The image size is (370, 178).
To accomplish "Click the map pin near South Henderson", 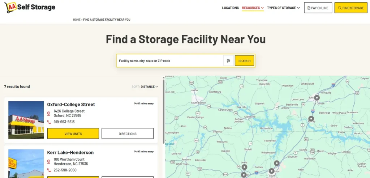I will [x=272, y=171].
